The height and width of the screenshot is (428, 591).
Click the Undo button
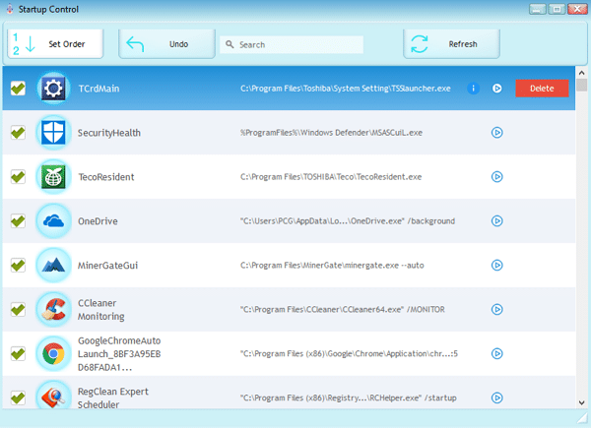(x=167, y=44)
